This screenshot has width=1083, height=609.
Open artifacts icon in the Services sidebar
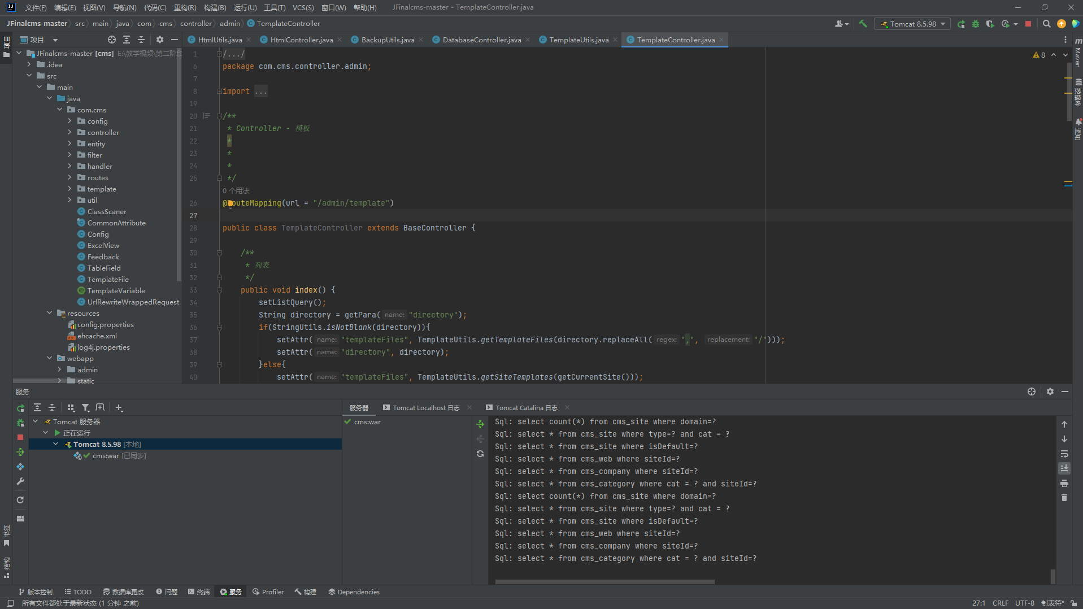point(20,467)
